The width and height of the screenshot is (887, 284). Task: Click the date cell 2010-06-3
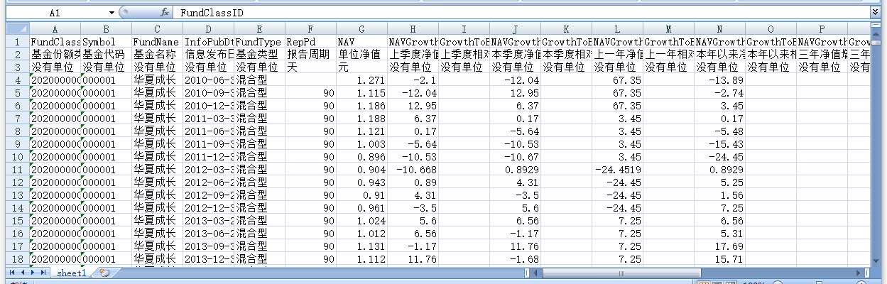pyautogui.click(x=209, y=80)
